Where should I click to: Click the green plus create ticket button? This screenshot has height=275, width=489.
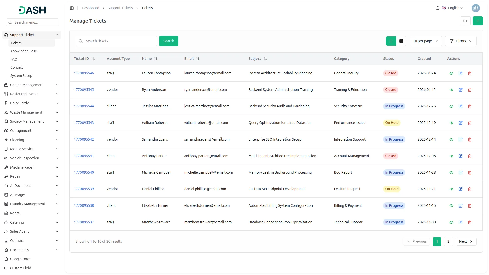pyautogui.click(x=478, y=21)
